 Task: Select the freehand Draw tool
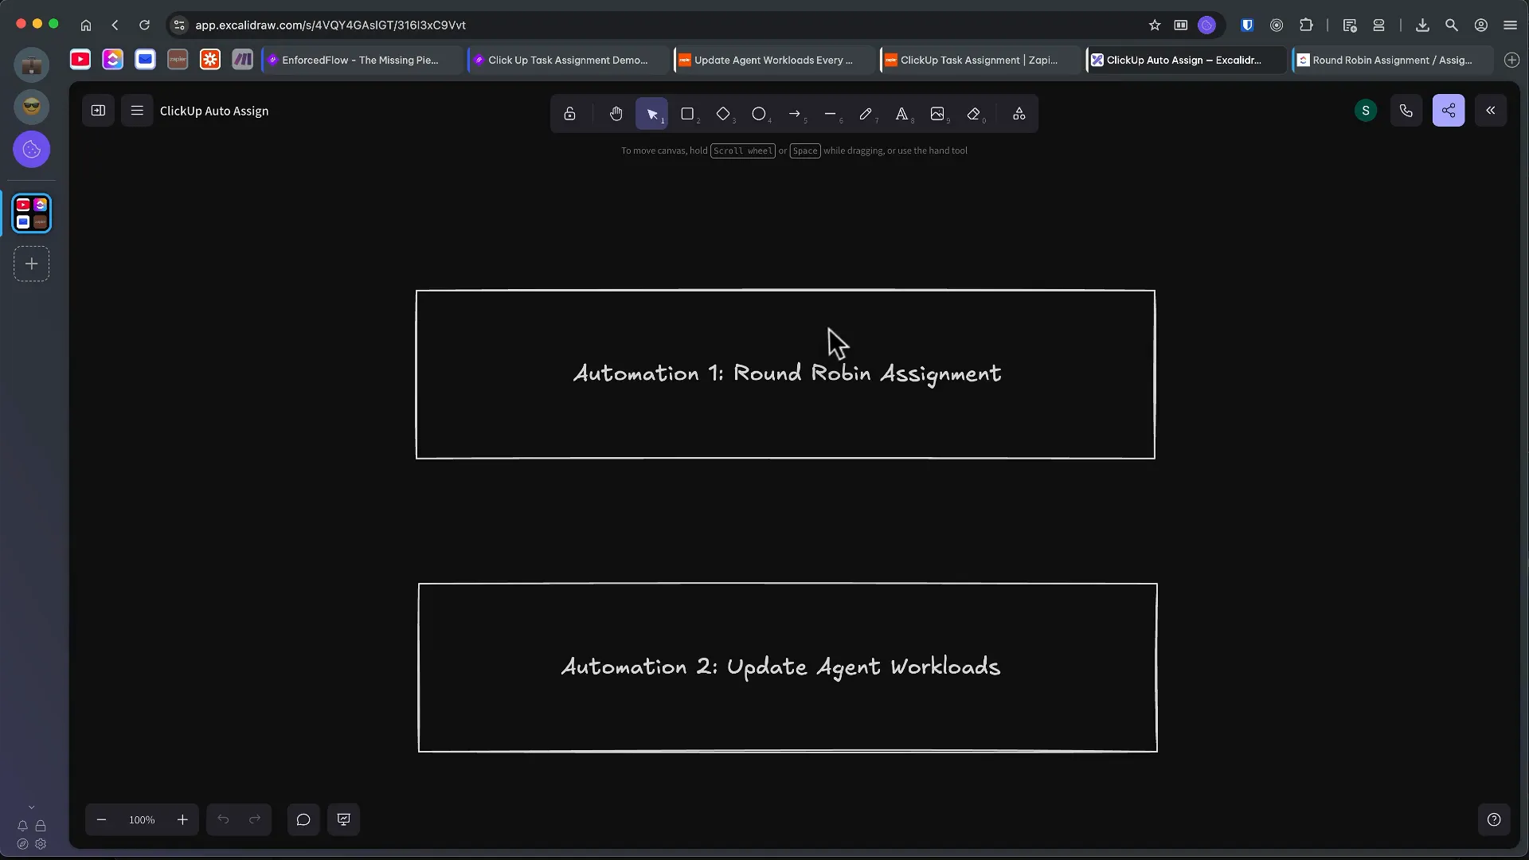[x=867, y=114]
